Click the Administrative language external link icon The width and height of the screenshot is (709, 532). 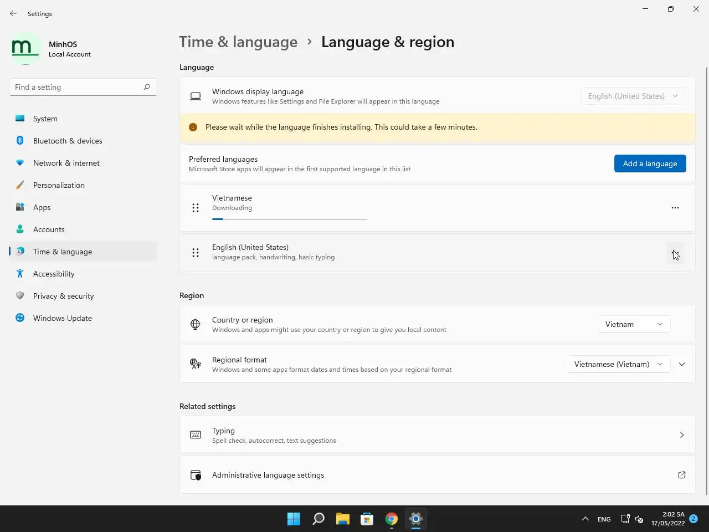pyautogui.click(x=682, y=475)
